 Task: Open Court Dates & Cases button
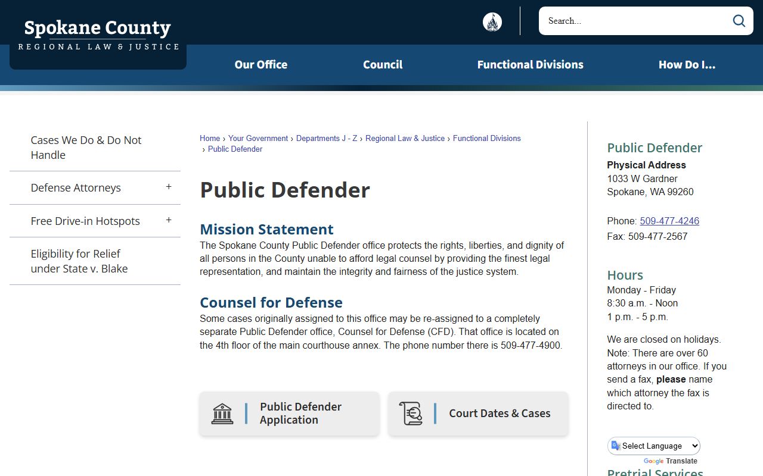click(x=478, y=414)
